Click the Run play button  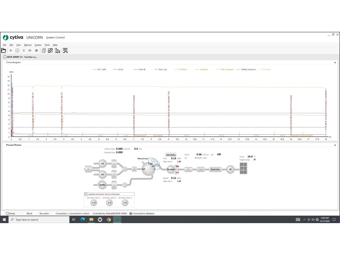tap(11, 51)
